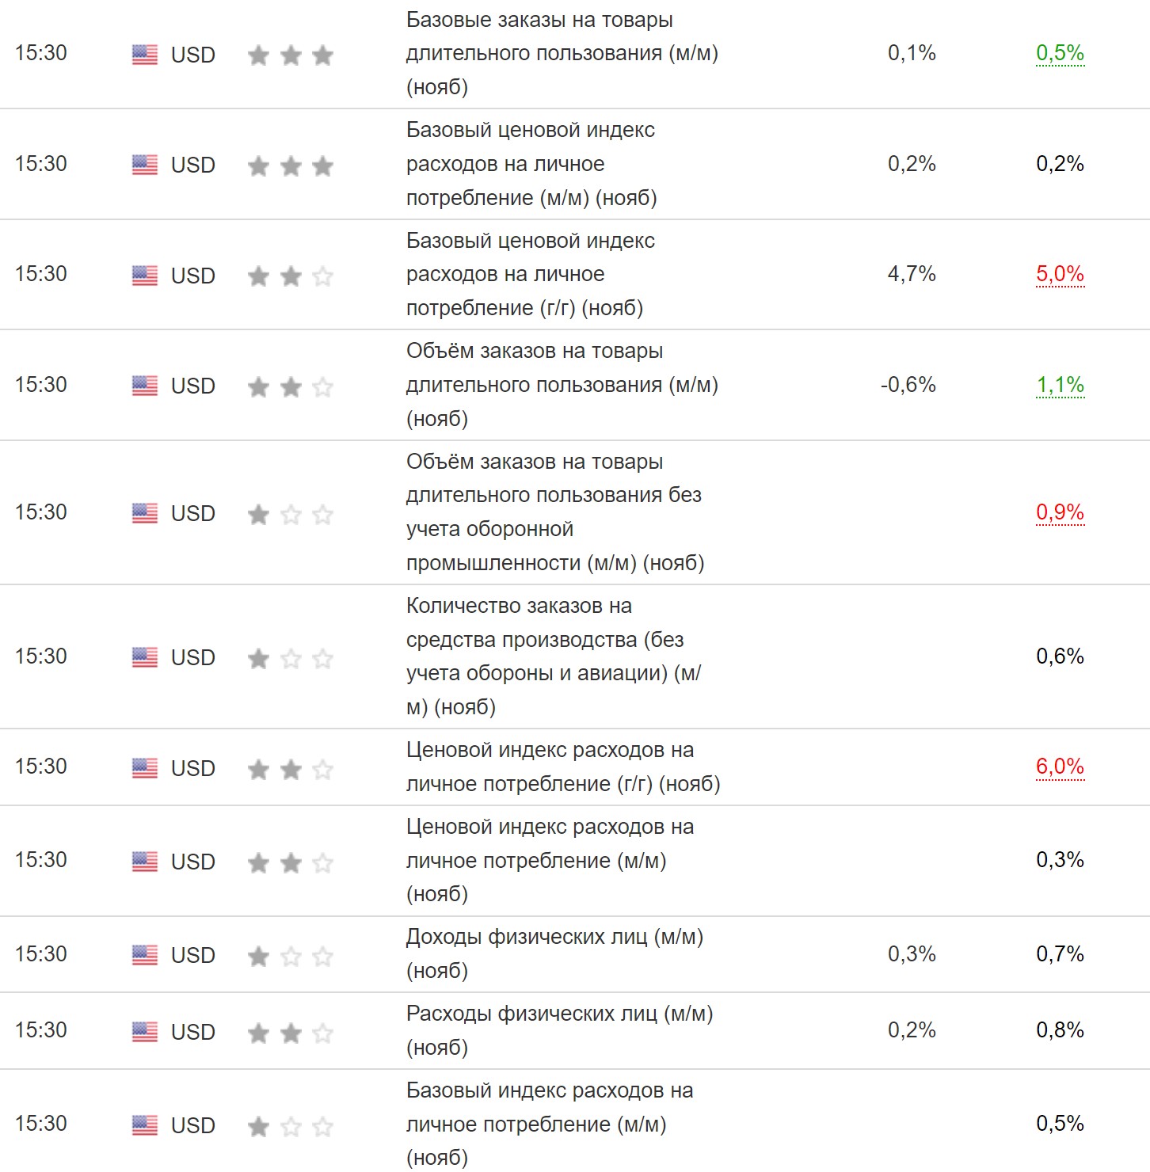The image size is (1150, 1172).
Task: Click the red 6,0% previous value
Action: click(1060, 767)
